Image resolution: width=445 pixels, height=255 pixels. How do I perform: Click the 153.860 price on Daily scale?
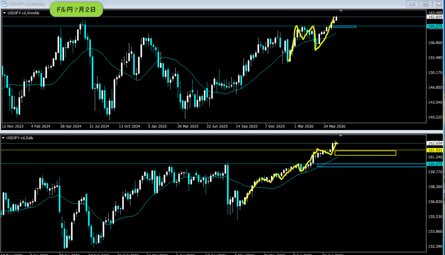(435, 232)
